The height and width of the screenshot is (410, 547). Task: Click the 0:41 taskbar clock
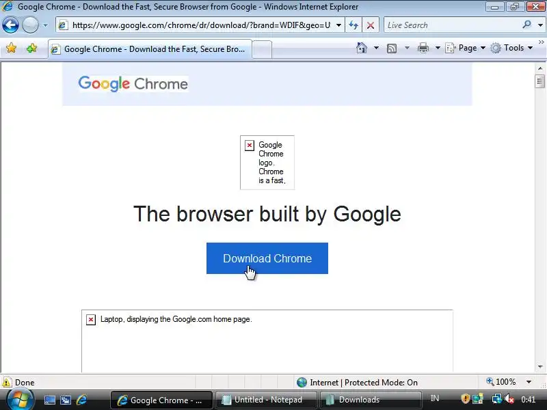point(528,400)
